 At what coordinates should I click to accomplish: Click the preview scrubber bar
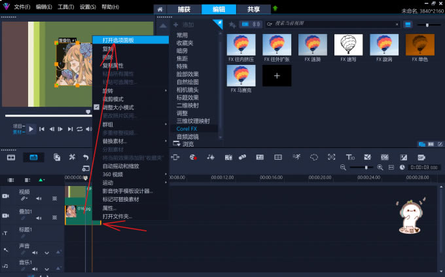pos(48,115)
